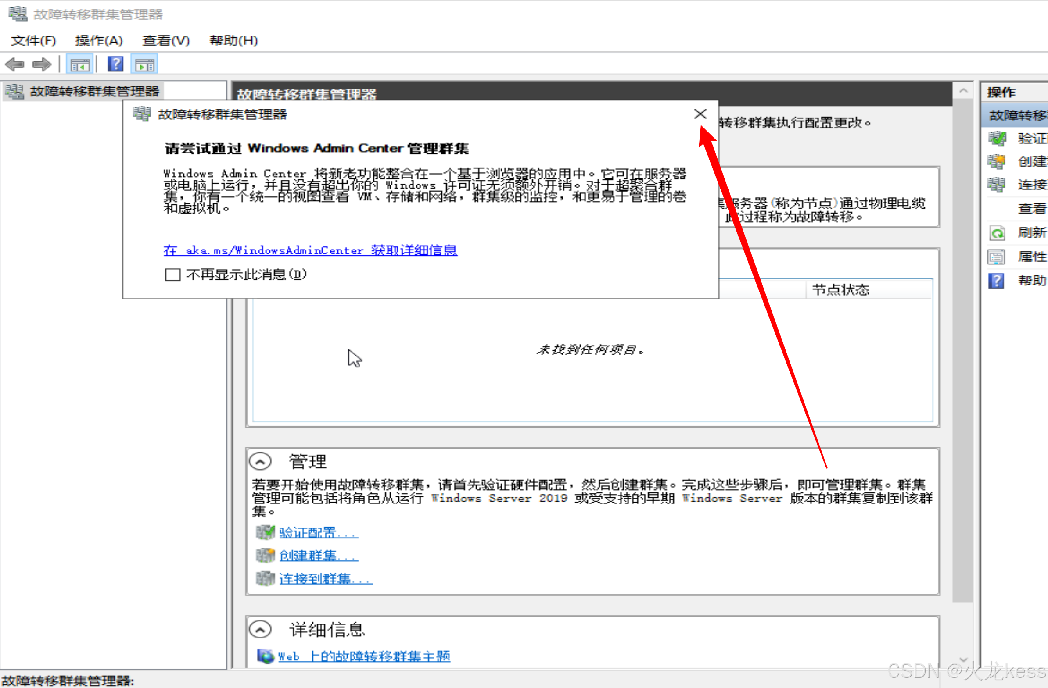Viewport: 1048px width, 688px height.
Task: Click the back arrow toolbar icon
Action: click(x=15, y=64)
